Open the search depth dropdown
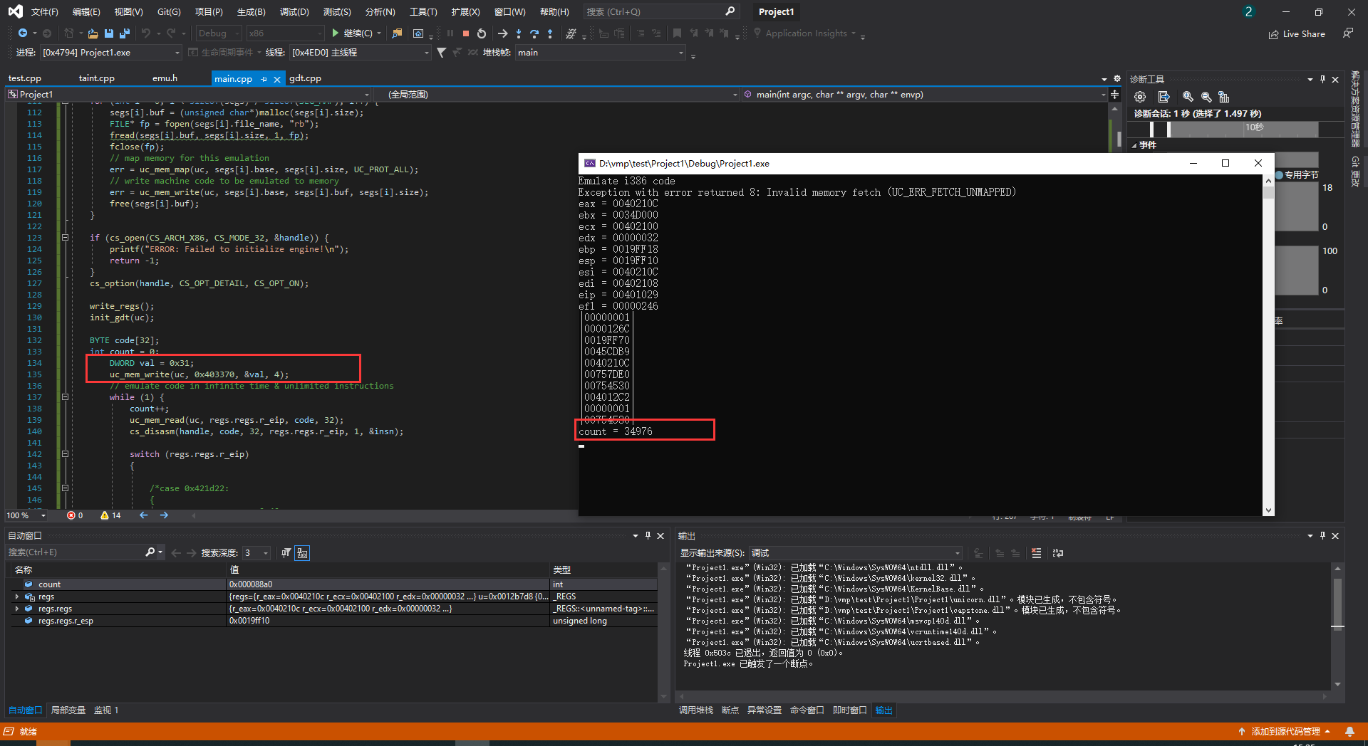The image size is (1368, 746). point(256,553)
